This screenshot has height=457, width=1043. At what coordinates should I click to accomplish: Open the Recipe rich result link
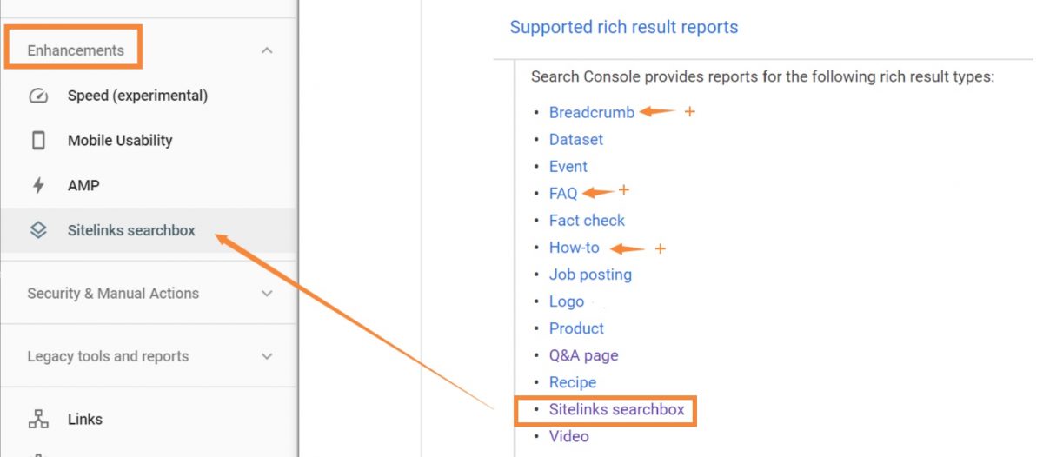point(573,382)
